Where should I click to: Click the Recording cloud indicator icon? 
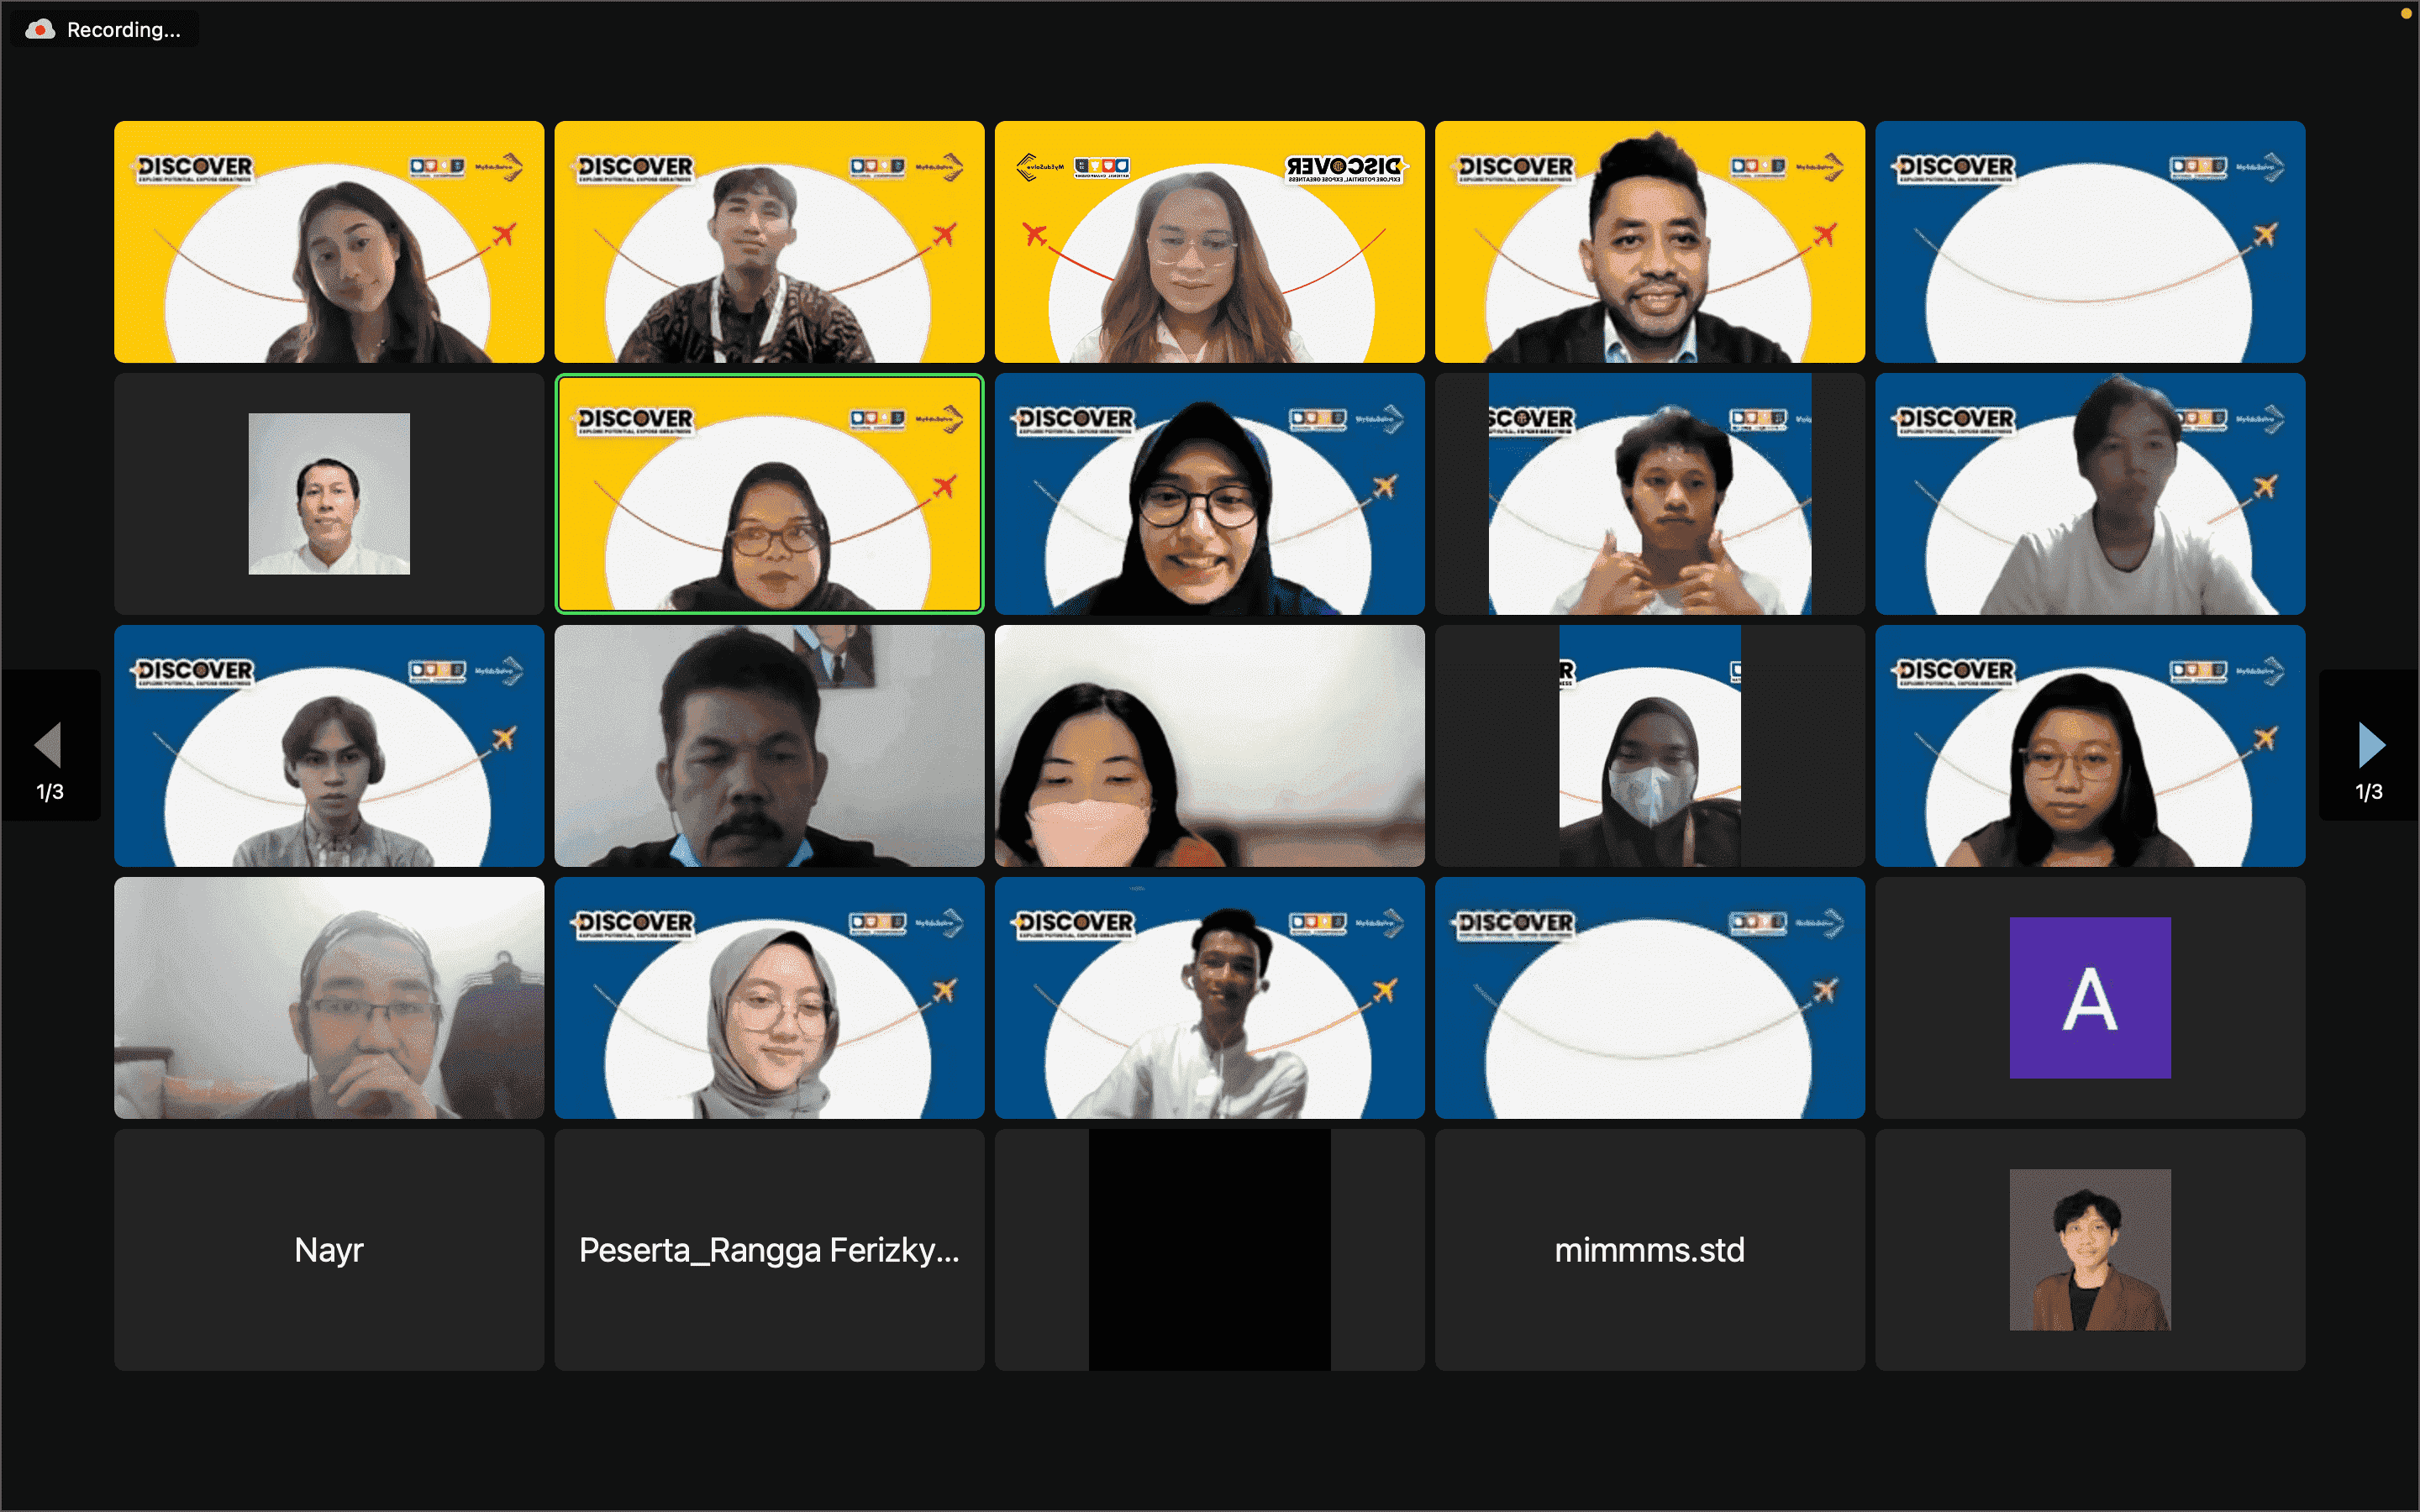(x=40, y=29)
